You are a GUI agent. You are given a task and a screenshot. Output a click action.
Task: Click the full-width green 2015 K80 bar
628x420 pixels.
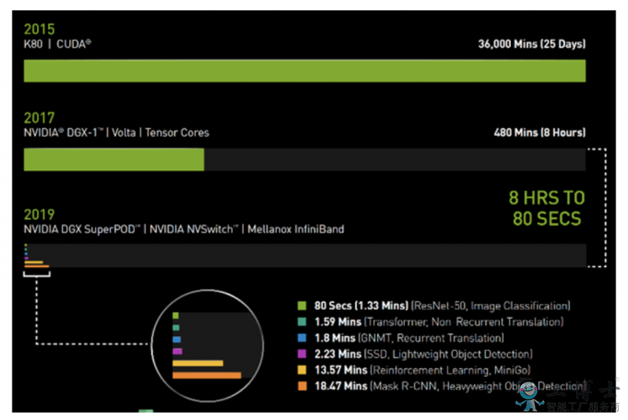tap(305, 71)
